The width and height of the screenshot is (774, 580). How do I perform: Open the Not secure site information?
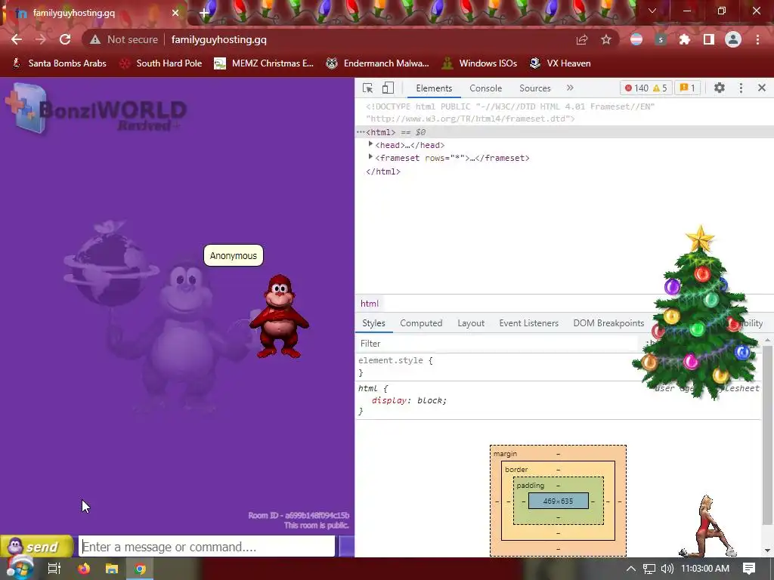tap(124, 39)
